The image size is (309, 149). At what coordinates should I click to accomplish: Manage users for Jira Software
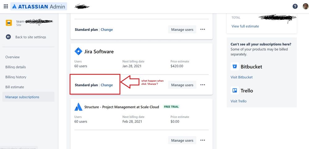point(182,85)
